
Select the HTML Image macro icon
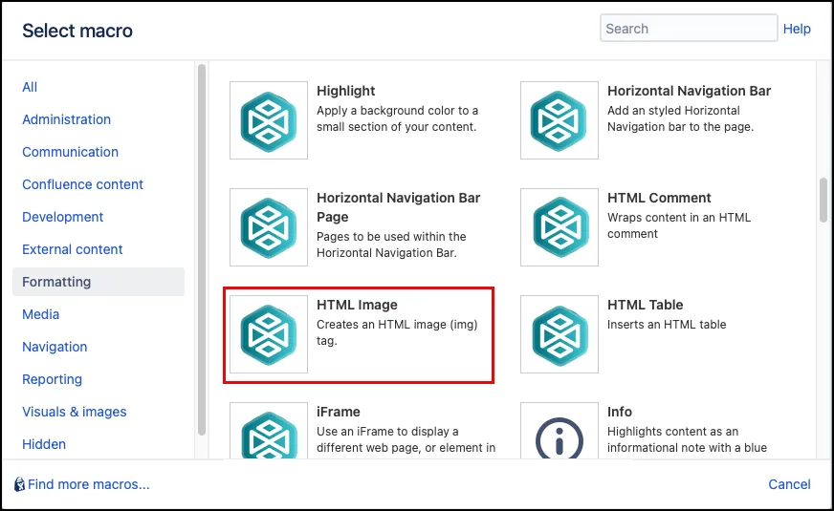[269, 334]
